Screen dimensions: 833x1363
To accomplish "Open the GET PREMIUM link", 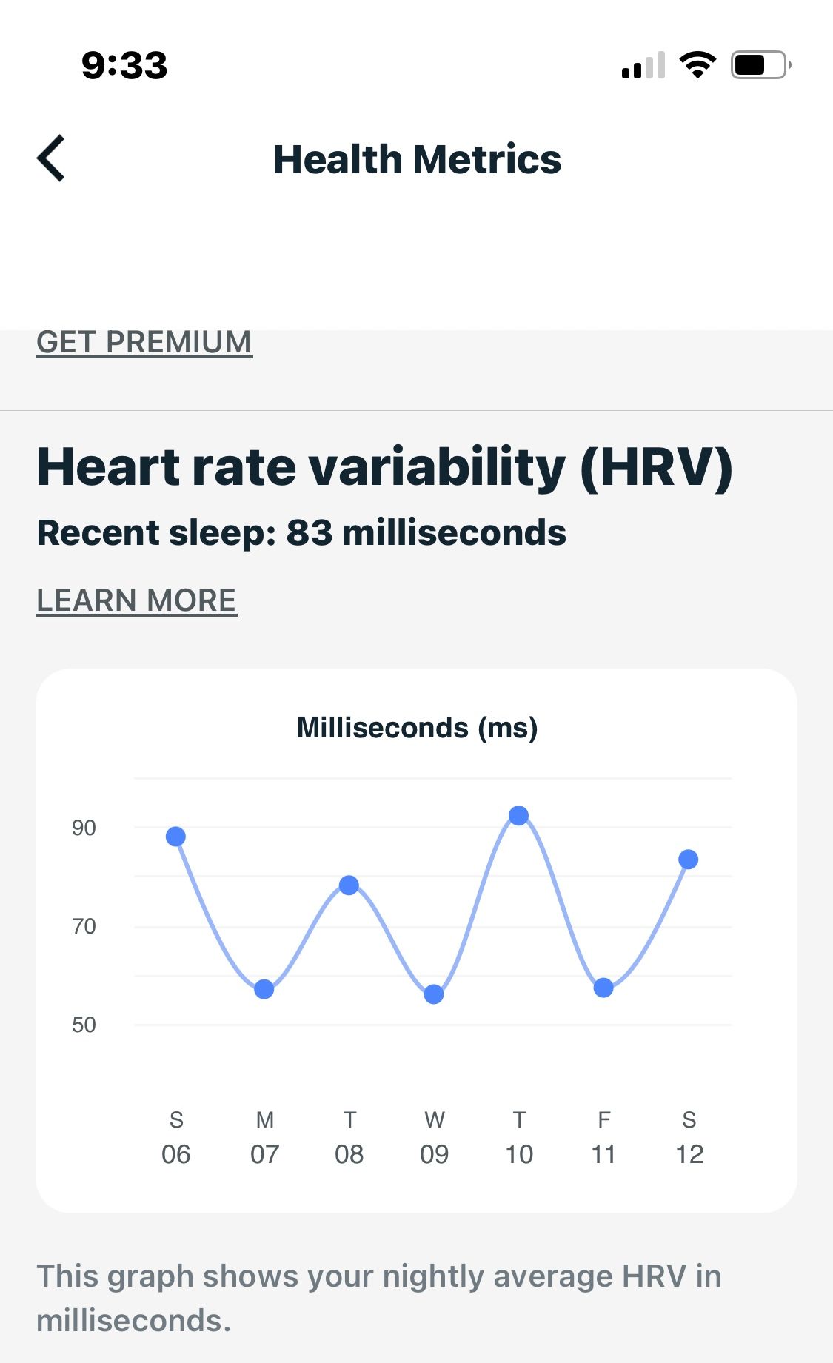I will click(144, 343).
